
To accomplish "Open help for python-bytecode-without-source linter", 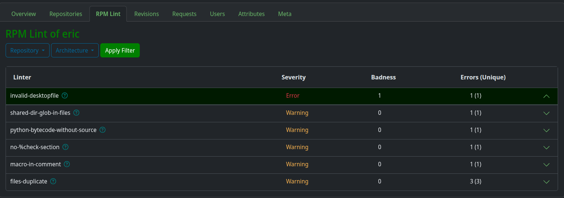I will [103, 130].
